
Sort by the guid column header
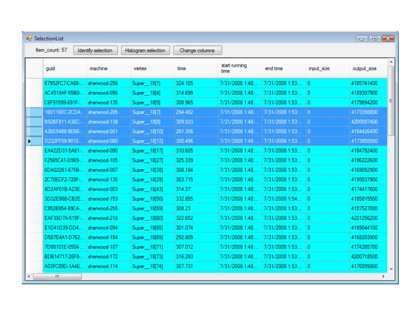tap(65, 68)
